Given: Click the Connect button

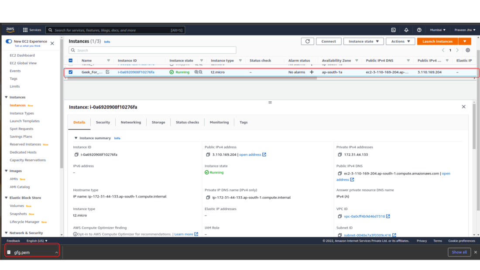Looking at the screenshot, I should pyautogui.click(x=329, y=41).
